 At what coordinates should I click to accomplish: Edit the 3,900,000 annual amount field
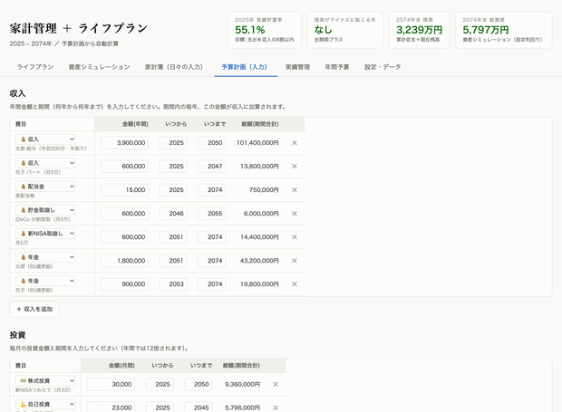pyautogui.click(x=124, y=143)
